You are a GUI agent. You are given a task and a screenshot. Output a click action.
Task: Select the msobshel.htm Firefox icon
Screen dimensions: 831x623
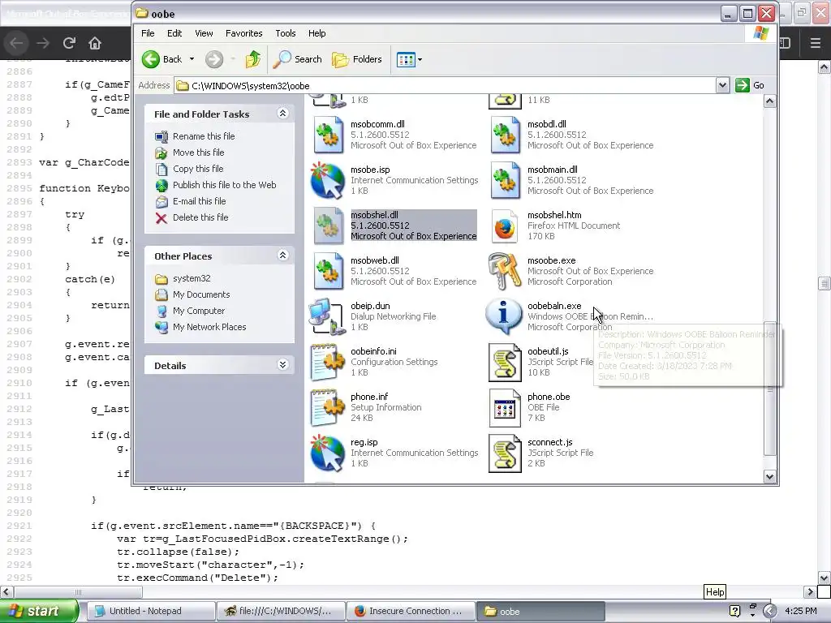coord(505,226)
